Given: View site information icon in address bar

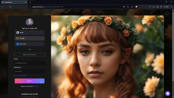Looking at the screenshot, I should [x=30, y=7].
